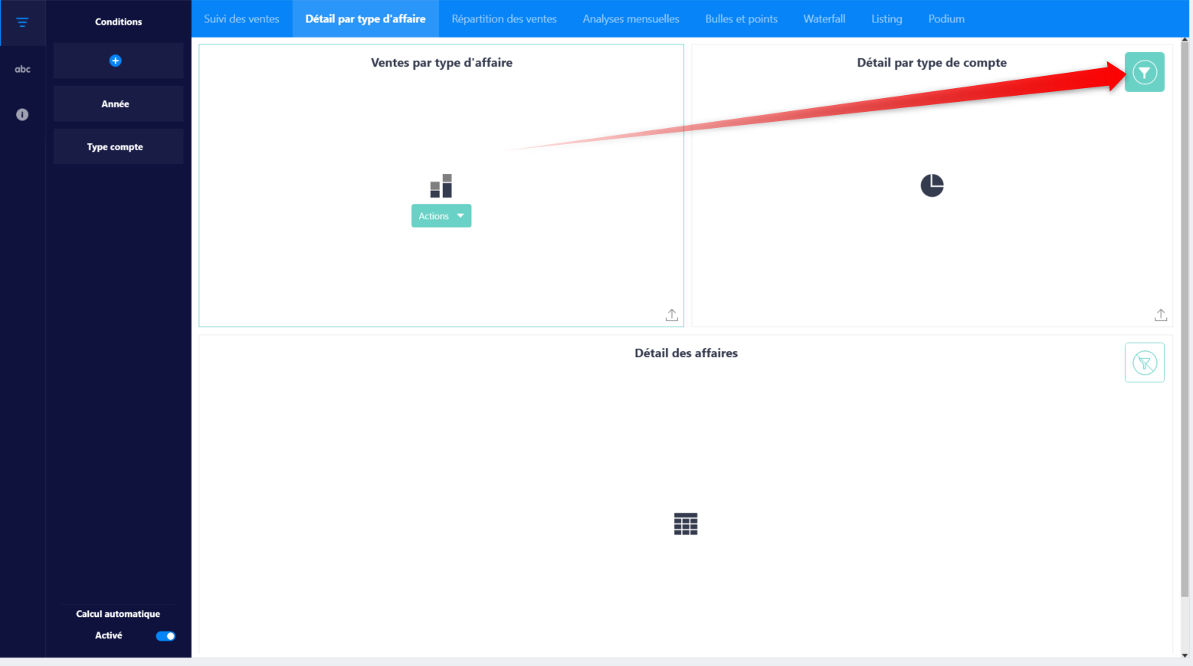The image size is (1193, 666).
Task: Click the active filter funnel on Détail par type de compte
Action: point(1144,72)
